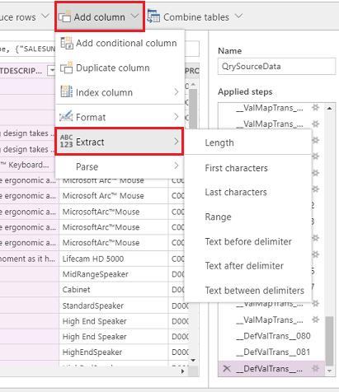The width and height of the screenshot is (339, 392).
Task: Select the Length extract option
Action: (x=219, y=142)
